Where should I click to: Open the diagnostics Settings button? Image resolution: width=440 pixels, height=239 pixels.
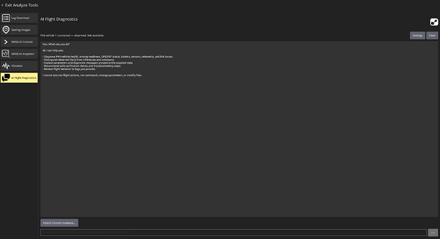click(417, 36)
